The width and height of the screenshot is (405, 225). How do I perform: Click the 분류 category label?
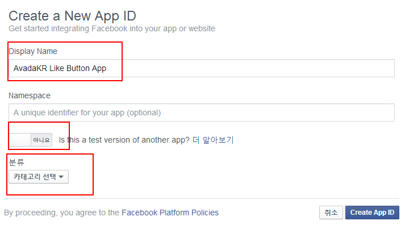[16, 163]
